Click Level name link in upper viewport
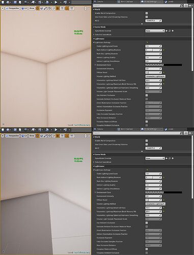194x255 pixels. pos(82,125)
